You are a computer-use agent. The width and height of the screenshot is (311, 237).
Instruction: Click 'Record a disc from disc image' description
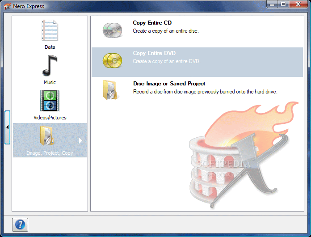(x=205, y=92)
